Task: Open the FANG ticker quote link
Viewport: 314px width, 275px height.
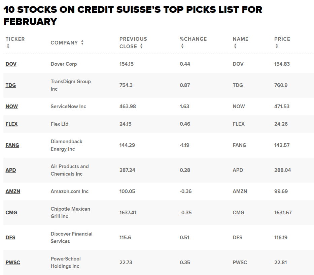Action: (x=12, y=145)
